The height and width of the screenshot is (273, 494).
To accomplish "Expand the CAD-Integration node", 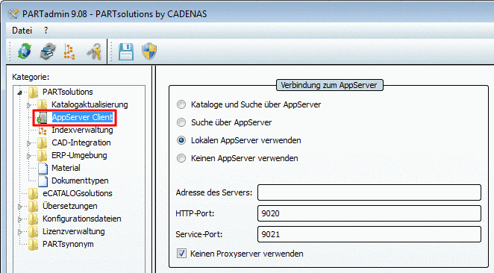I will [x=29, y=143].
